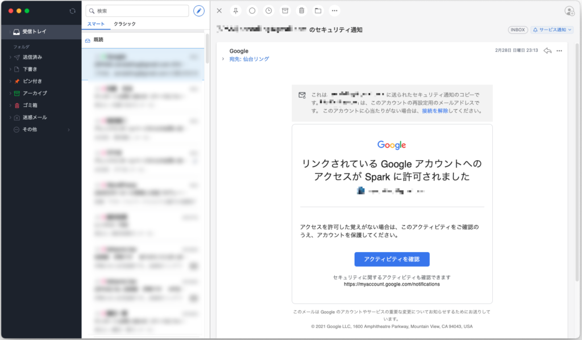Delete the email using the trash icon
The height and width of the screenshot is (340, 582).
click(302, 11)
